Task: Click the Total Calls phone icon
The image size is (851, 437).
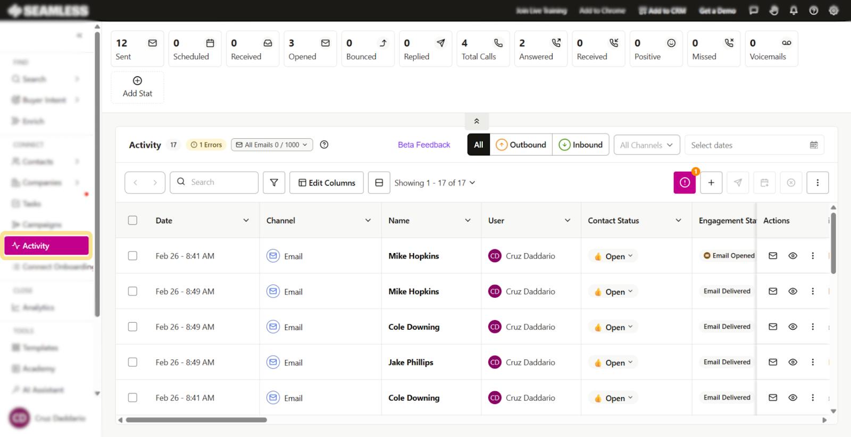Action: click(498, 43)
